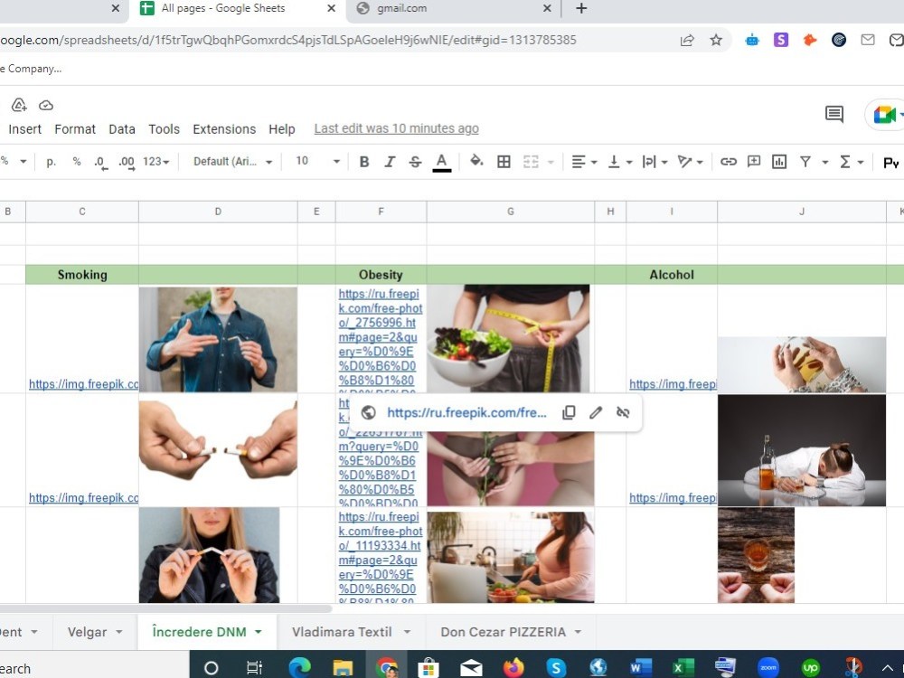Viewport: 904px width, 678px height.
Task: Click the cloud save status icon
Action: [46, 106]
